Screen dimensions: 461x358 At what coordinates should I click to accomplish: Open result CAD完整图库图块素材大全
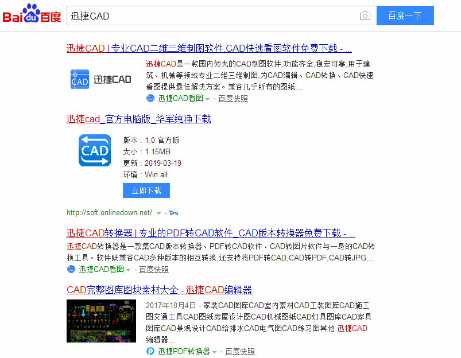(159, 290)
